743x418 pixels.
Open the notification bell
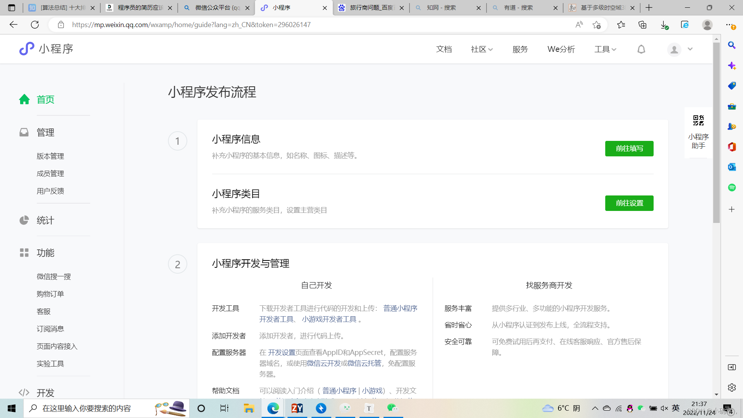(641, 49)
